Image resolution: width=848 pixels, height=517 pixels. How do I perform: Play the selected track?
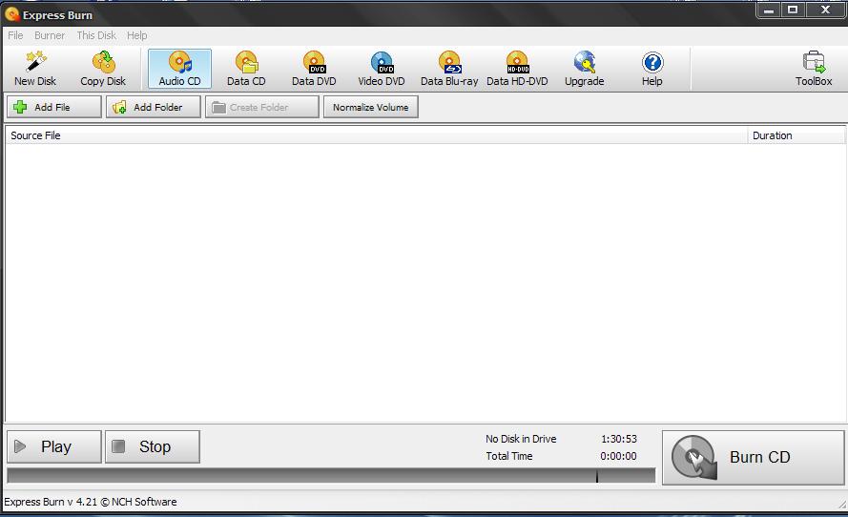click(x=54, y=446)
